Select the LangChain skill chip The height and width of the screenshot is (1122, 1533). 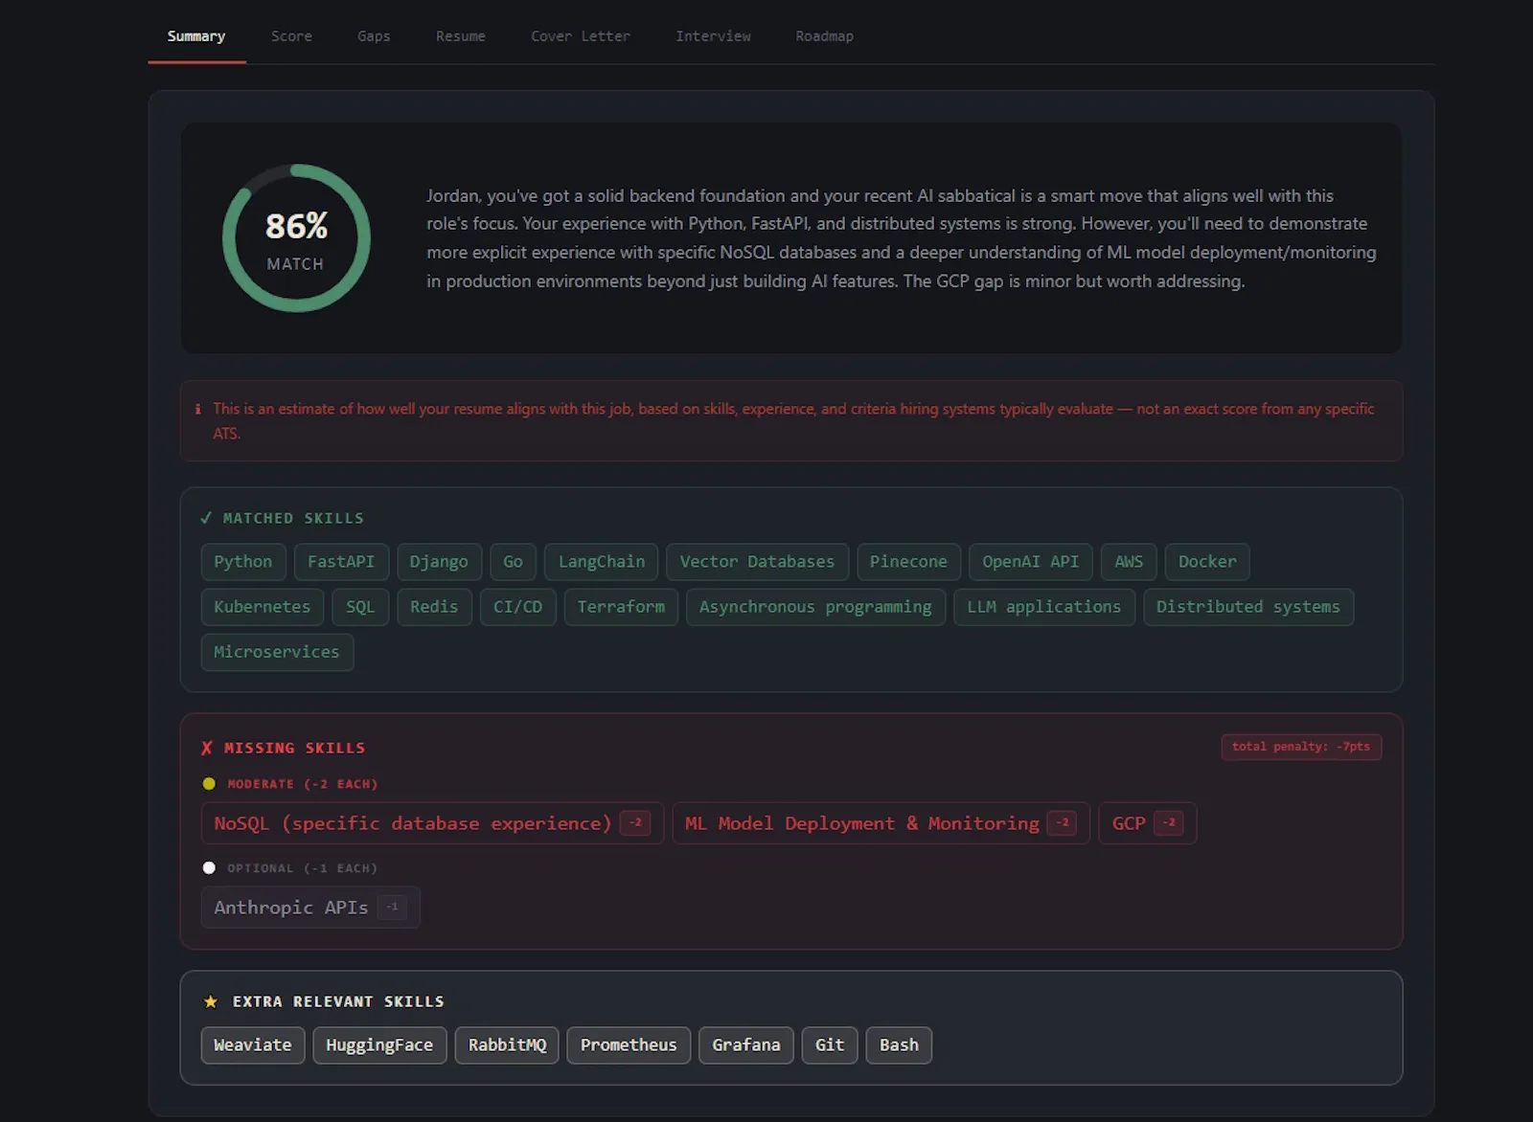pyautogui.click(x=602, y=562)
